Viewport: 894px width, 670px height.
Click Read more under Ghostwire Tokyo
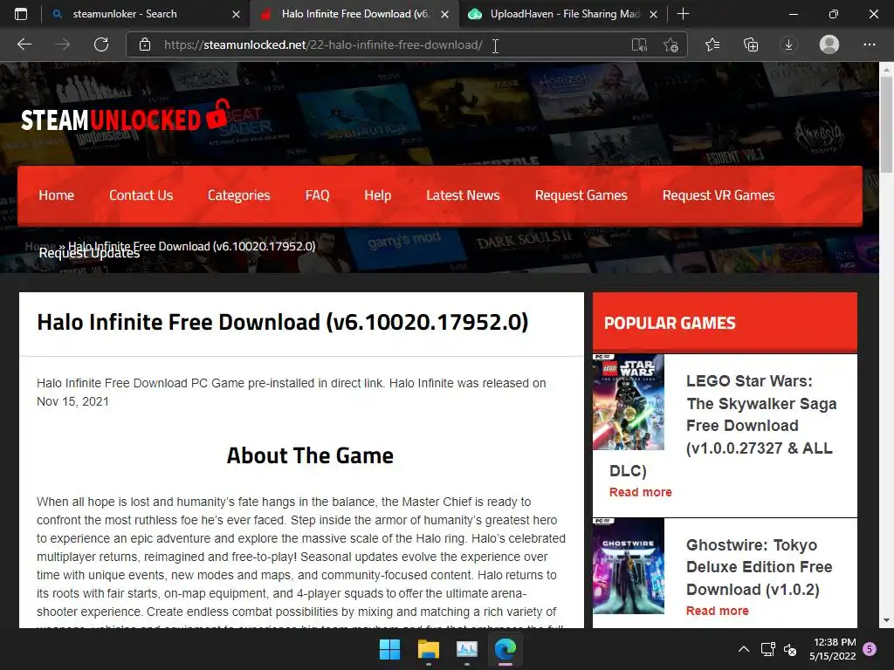click(718, 611)
